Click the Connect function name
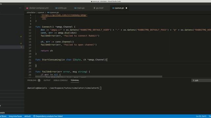The width and height of the screenshot is (211, 118). [x=46, y=27]
